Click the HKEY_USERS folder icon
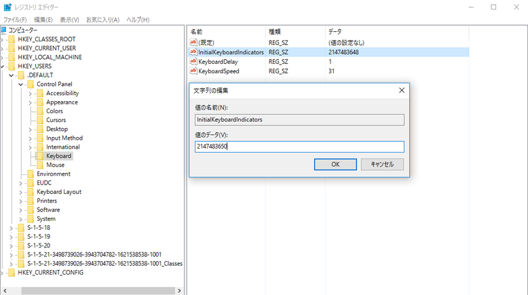The image size is (528, 295). tap(12, 66)
